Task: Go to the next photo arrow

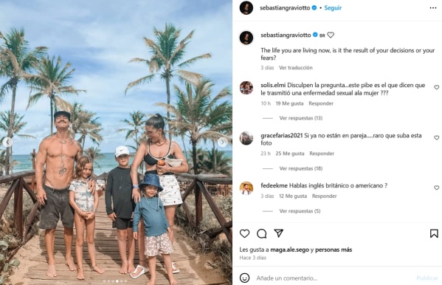Action: [222, 142]
